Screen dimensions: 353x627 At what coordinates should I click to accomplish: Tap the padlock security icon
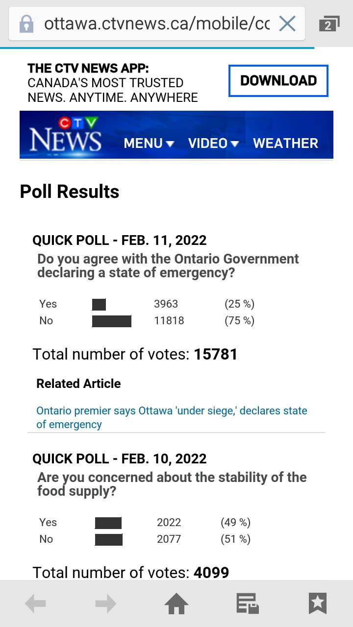point(26,24)
